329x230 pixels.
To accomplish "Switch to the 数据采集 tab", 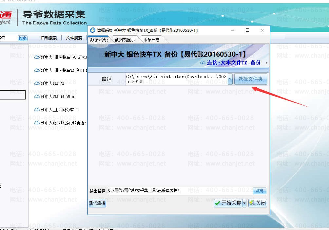I will 98,40.
